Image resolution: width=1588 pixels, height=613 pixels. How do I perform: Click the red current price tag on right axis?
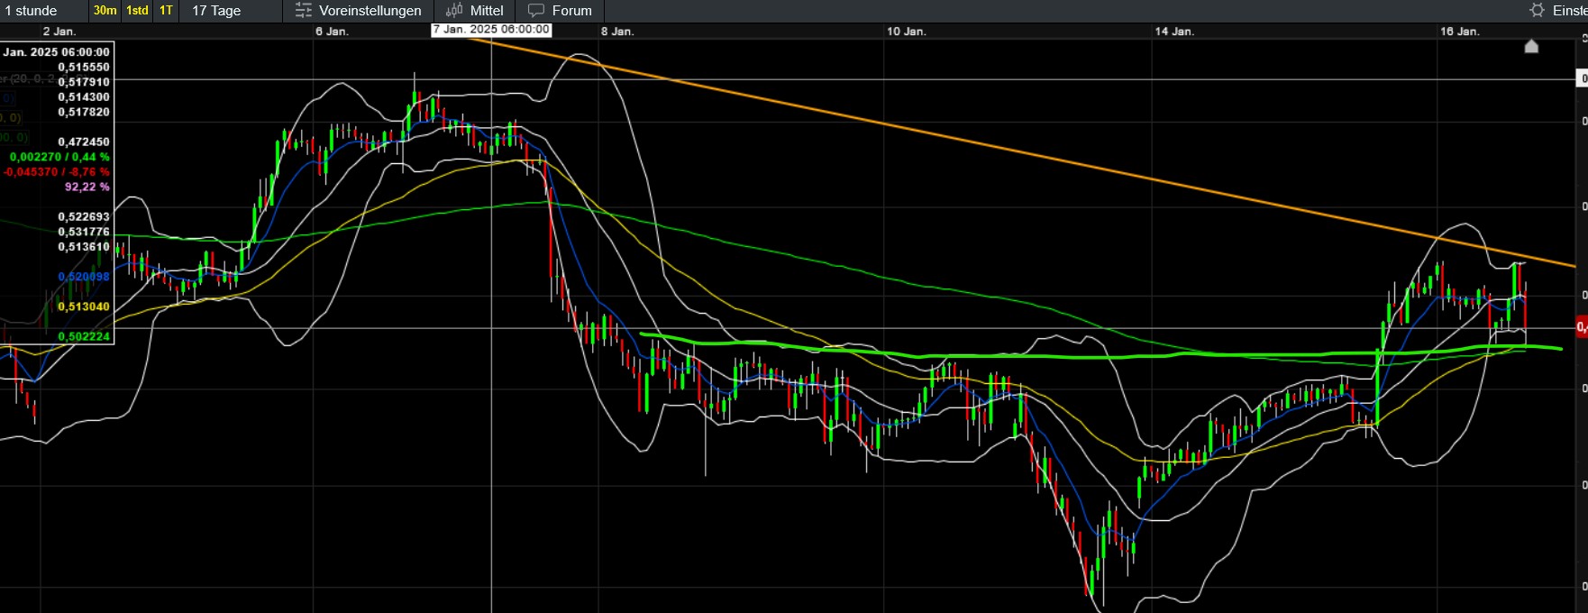tap(1582, 327)
